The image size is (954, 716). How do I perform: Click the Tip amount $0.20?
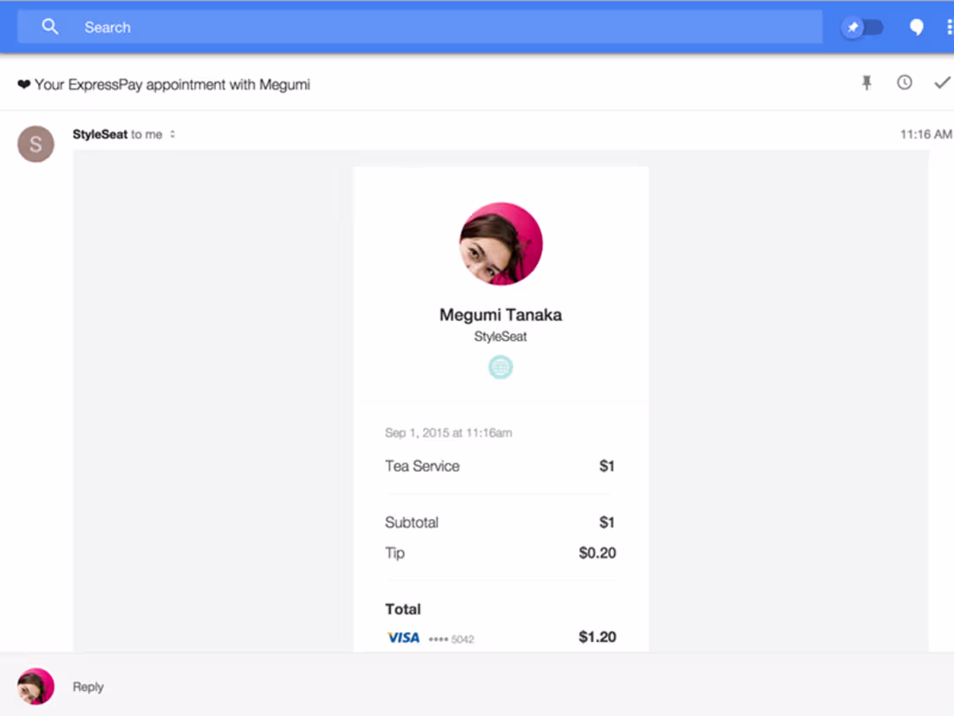click(x=598, y=553)
